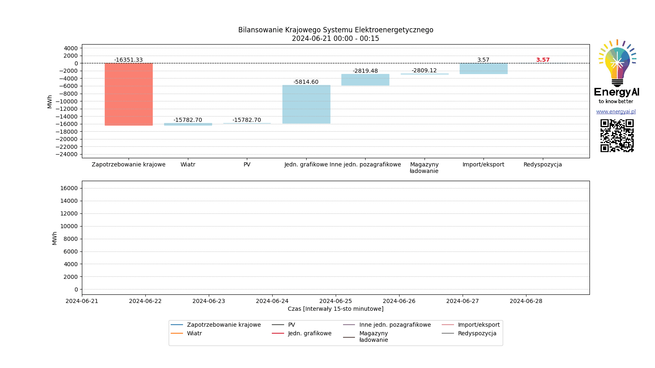Click the thin Wiatr bar
This screenshot has height=368, width=655.
click(188, 124)
